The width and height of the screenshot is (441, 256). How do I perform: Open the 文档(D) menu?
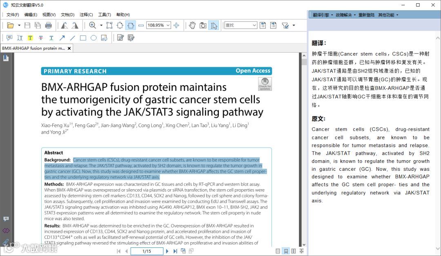(67, 15)
